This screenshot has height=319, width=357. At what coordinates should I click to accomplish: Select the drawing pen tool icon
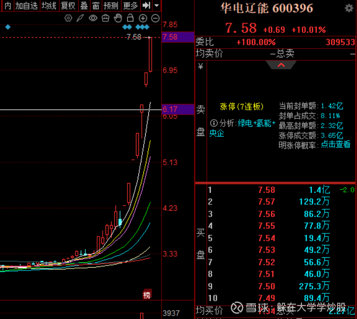point(80,18)
